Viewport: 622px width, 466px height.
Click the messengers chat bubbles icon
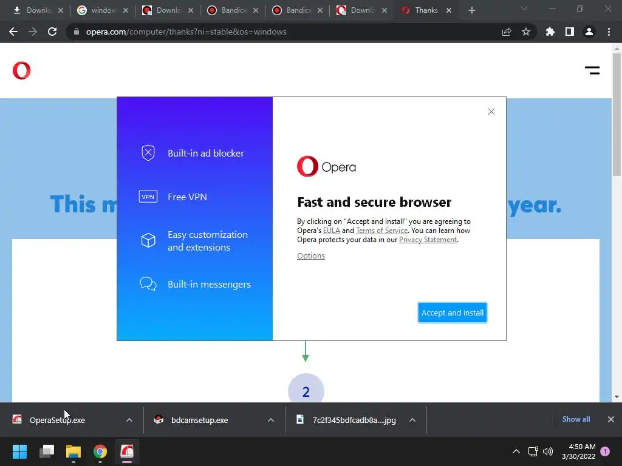148,284
